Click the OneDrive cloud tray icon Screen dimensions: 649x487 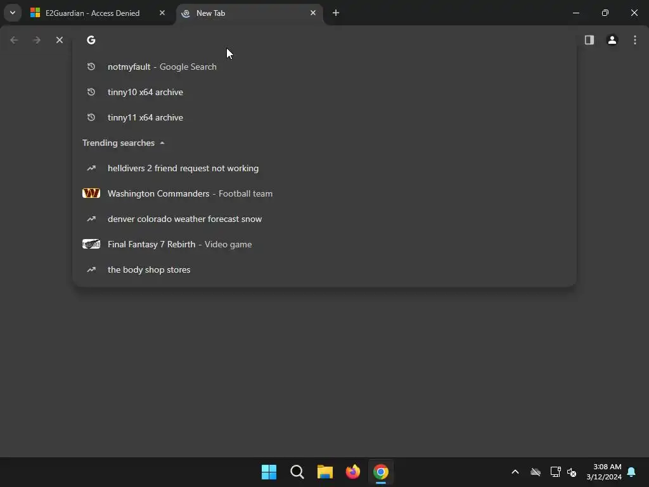[x=536, y=472]
